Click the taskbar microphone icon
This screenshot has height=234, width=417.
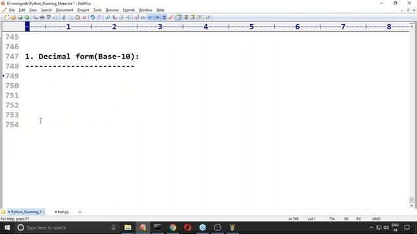113,227
